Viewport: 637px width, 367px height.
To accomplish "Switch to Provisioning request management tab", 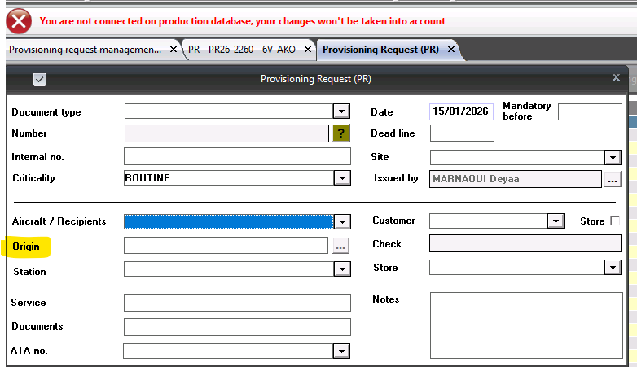I will pos(85,50).
